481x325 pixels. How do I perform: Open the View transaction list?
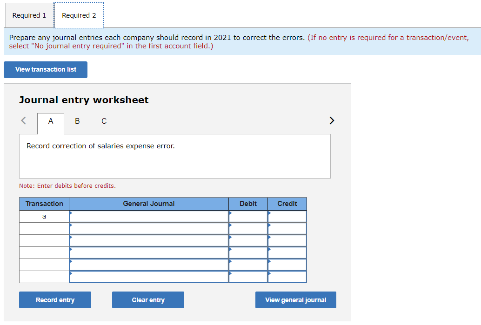coord(46,70)
